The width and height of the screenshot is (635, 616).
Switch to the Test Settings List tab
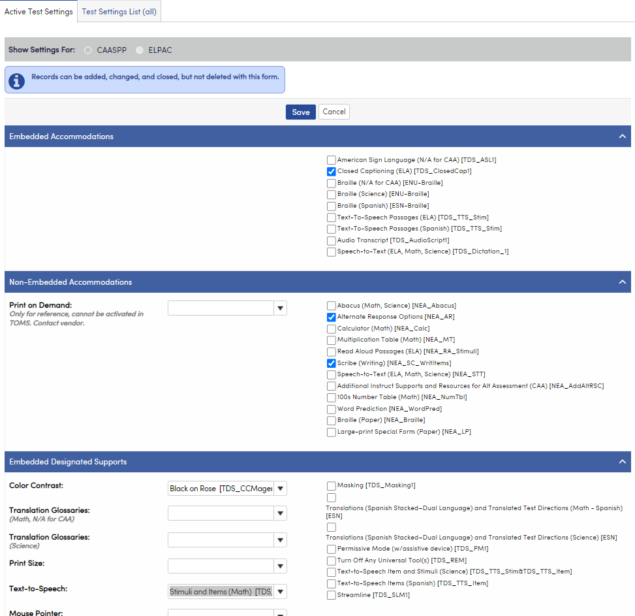(x=118, y=11)
